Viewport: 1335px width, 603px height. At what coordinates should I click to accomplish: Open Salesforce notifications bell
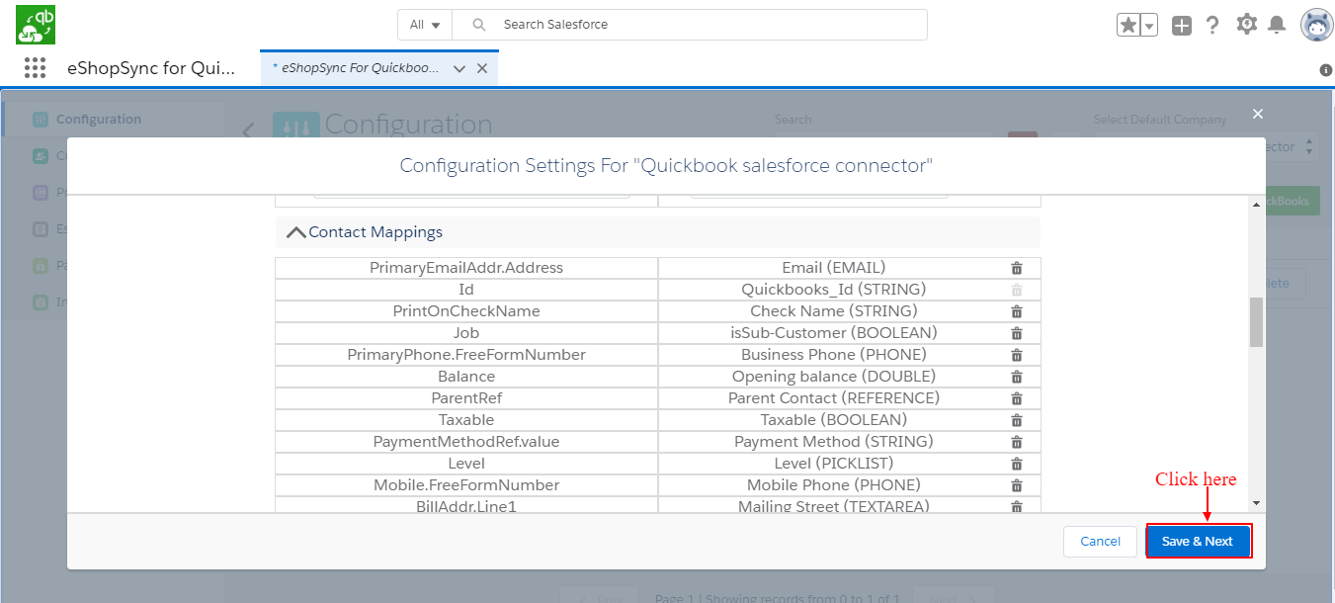tap(1277, 25)
